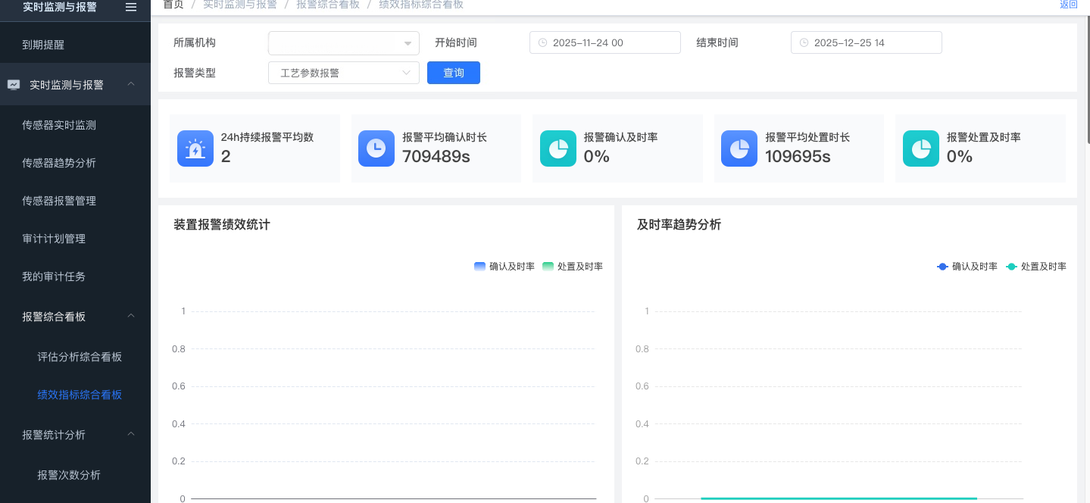This screenshot has height=503, width=1090.
Task: Select 传感器趋势分析 in the sidebar menu
Action: tap(59, 163)
